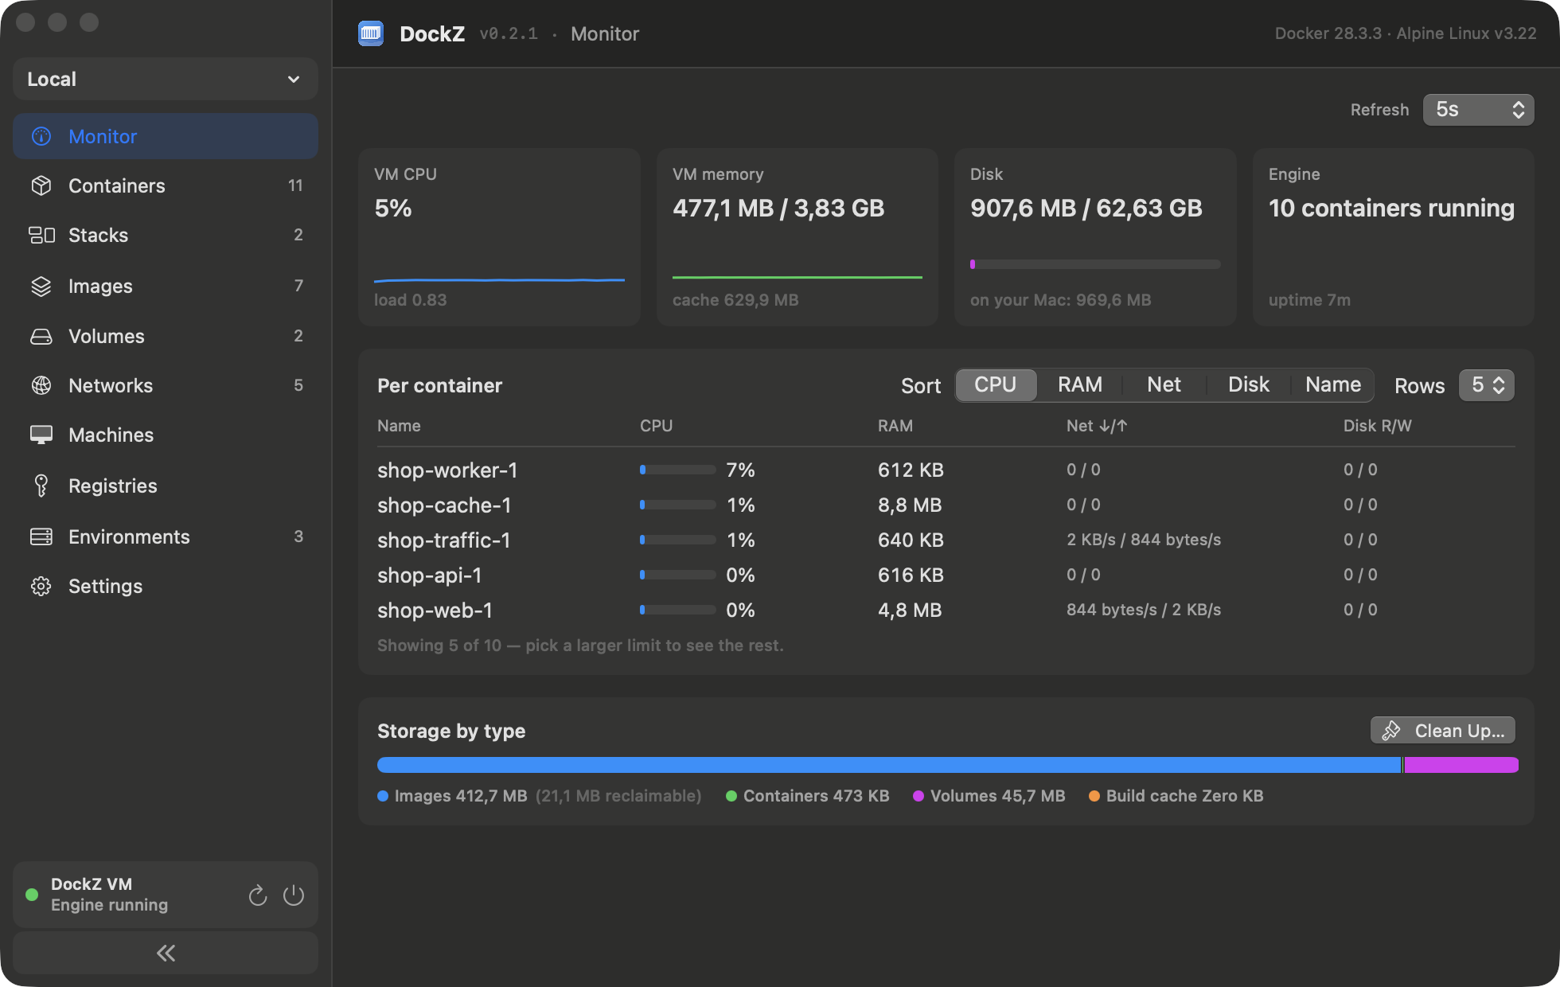The width and height of the screenshot is (1560, 987).
Task: Select the shop-web-1 container name
Action: pyautogui.click(x=435, y=610)
